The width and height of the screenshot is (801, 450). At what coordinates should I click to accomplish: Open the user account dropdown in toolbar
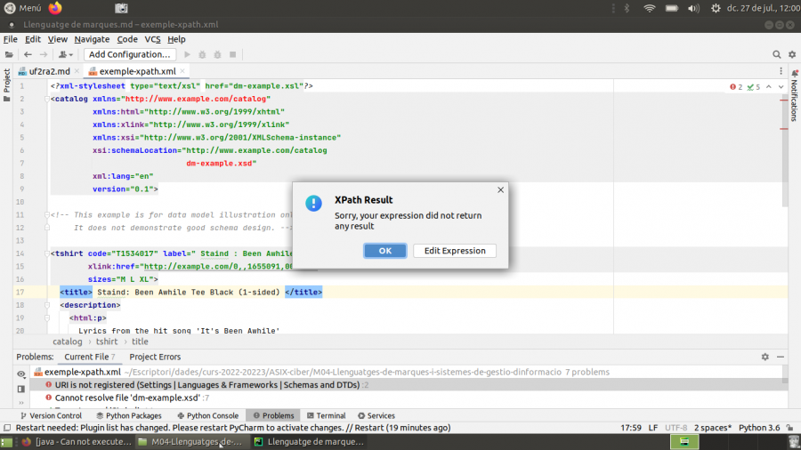(65, 54)
